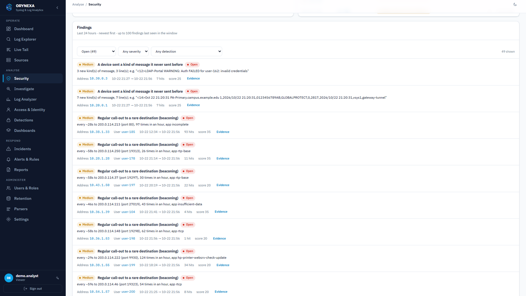Open the Any severity dropdown
This screenshot has width=526, height=296.
[133, 51]
